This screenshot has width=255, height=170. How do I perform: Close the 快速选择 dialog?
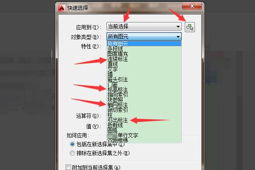coord(192,6)
